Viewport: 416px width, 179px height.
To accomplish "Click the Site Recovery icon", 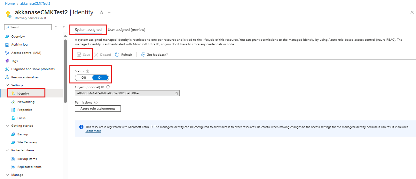I will point(13,142).
